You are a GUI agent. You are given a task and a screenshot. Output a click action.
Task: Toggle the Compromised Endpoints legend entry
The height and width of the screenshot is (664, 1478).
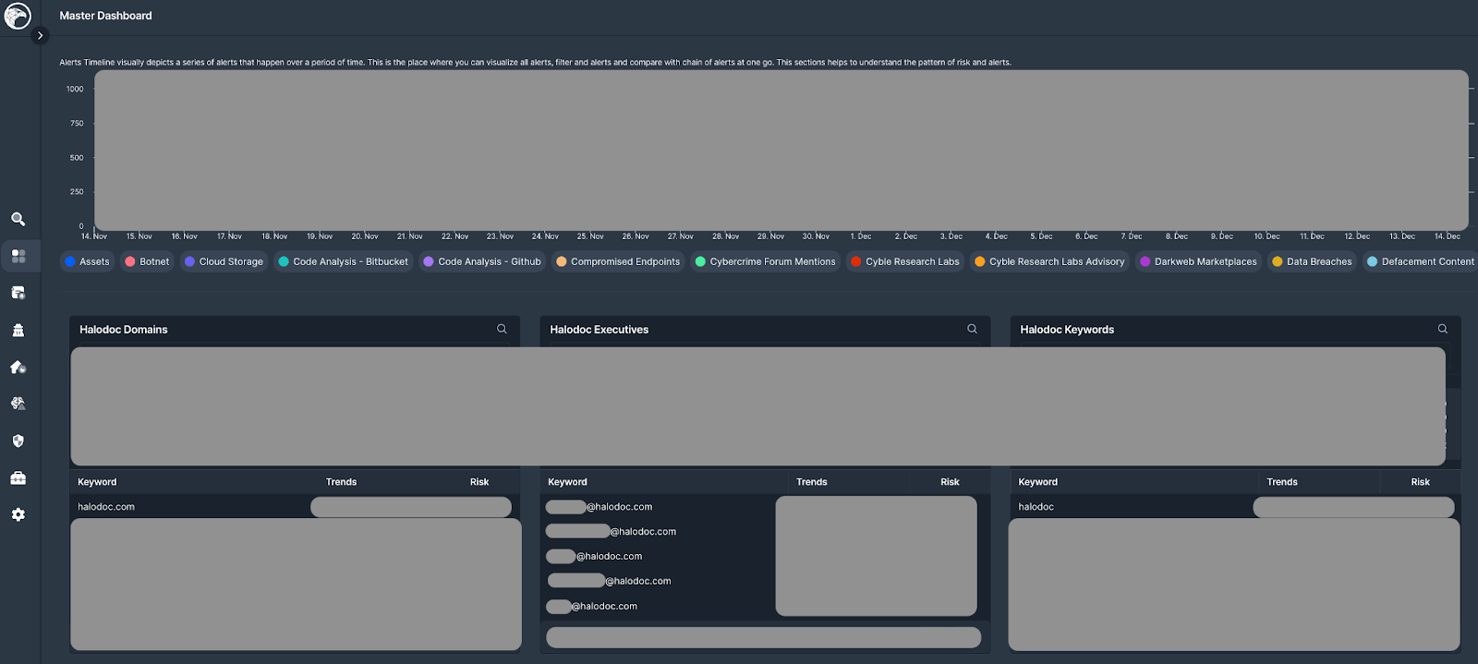point(618,261)
